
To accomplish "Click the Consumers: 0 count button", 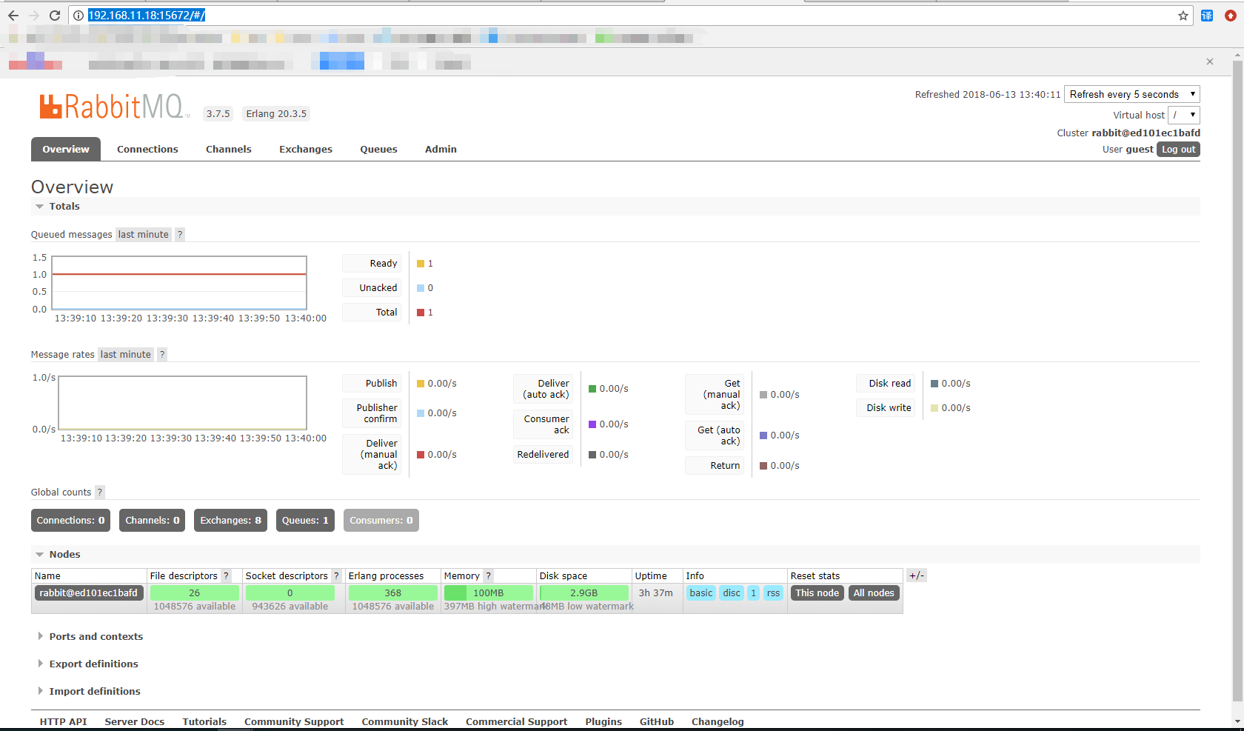I will coord(381,521).
